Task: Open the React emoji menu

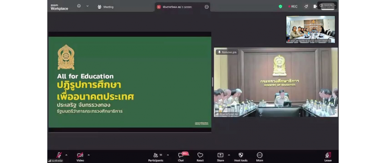Action: click(x=200, y=155)
